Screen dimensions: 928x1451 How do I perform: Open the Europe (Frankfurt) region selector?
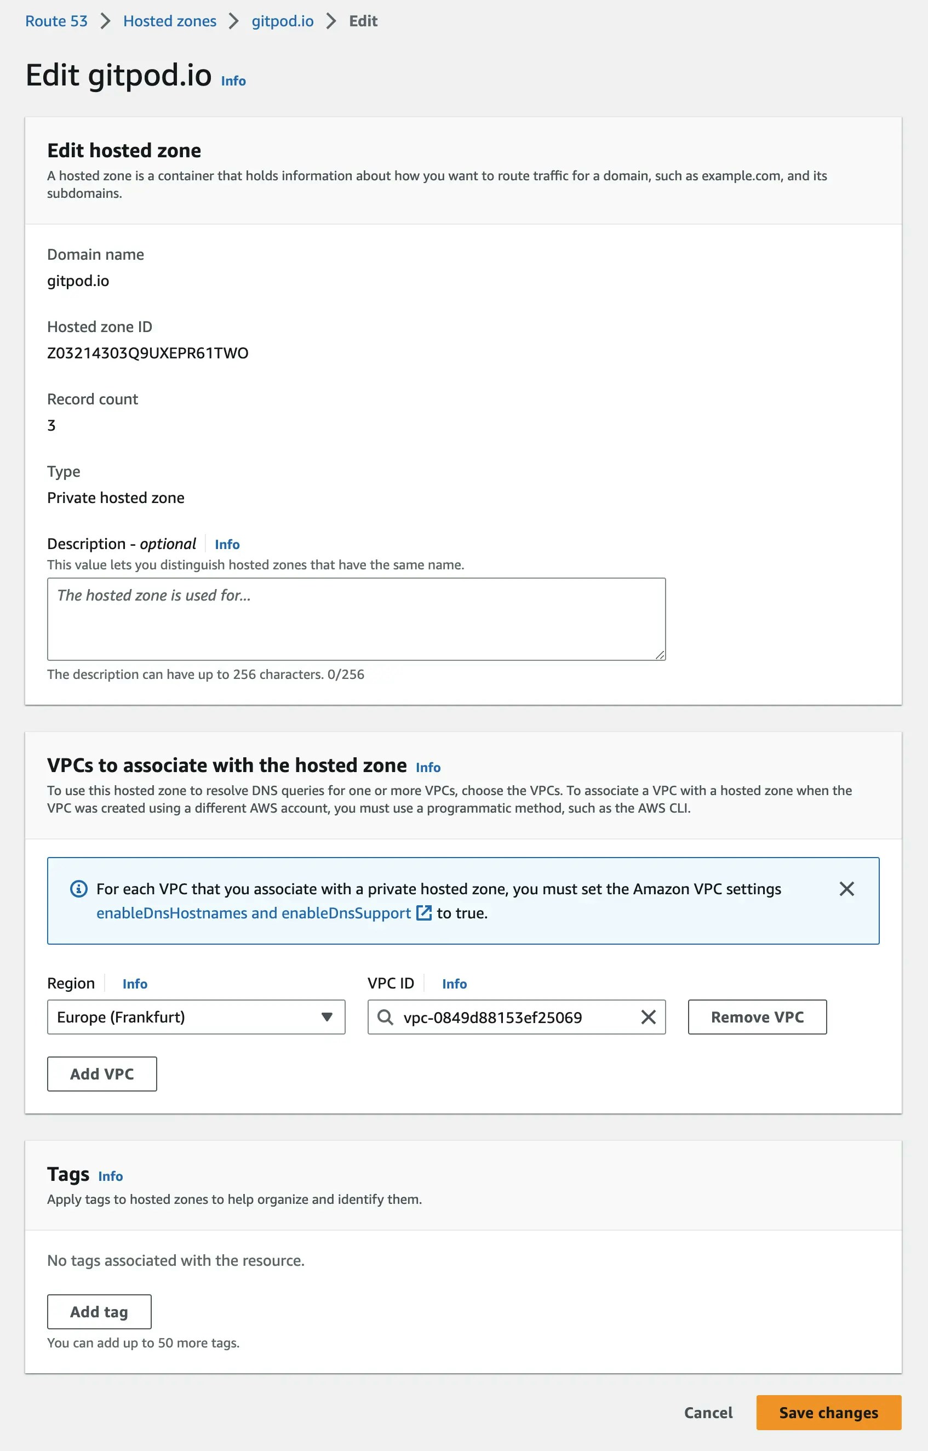196,1017
